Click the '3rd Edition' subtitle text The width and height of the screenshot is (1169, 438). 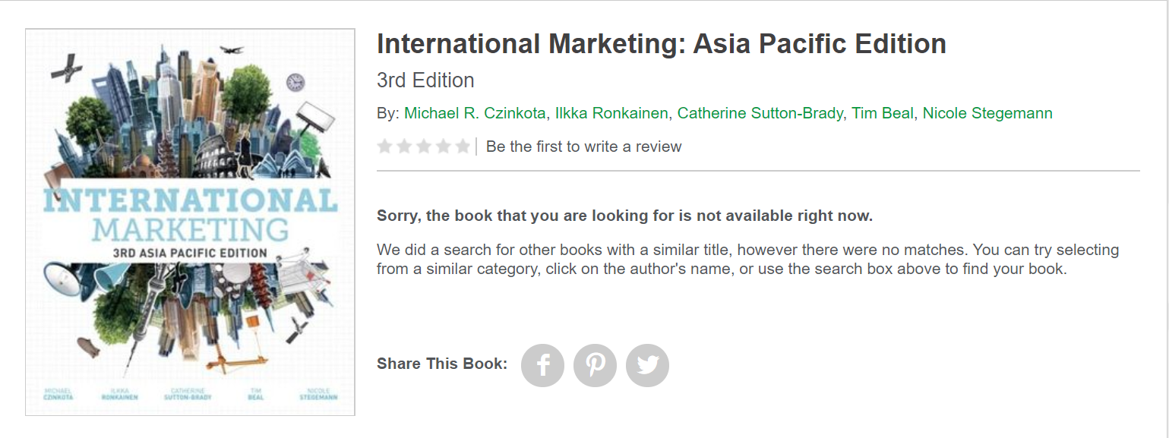click(425, 80)
